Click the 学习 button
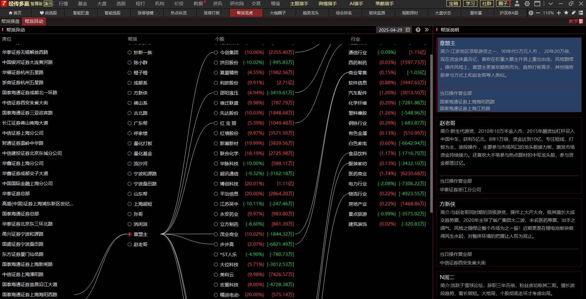The width and height of the screenshot is (586, 299). [470, 4]
